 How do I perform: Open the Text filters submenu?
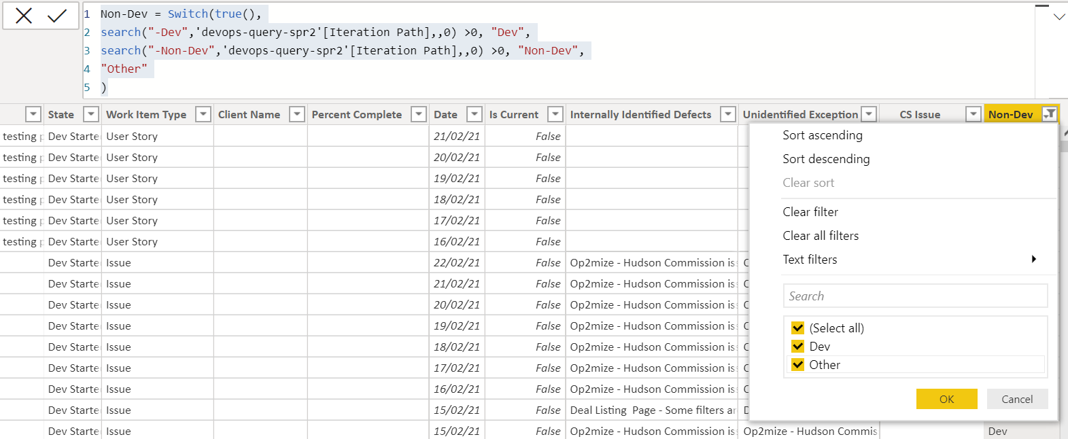[810, 260]
